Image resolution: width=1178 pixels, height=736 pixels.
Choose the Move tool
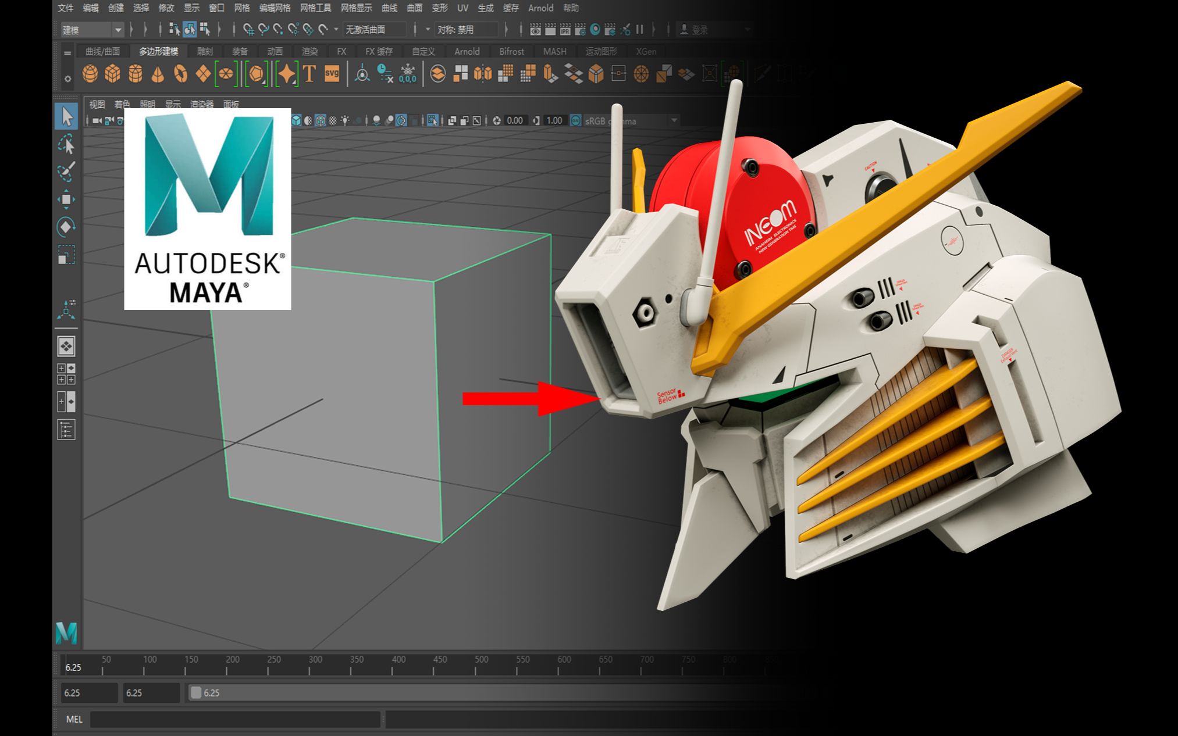pos(66,199)
